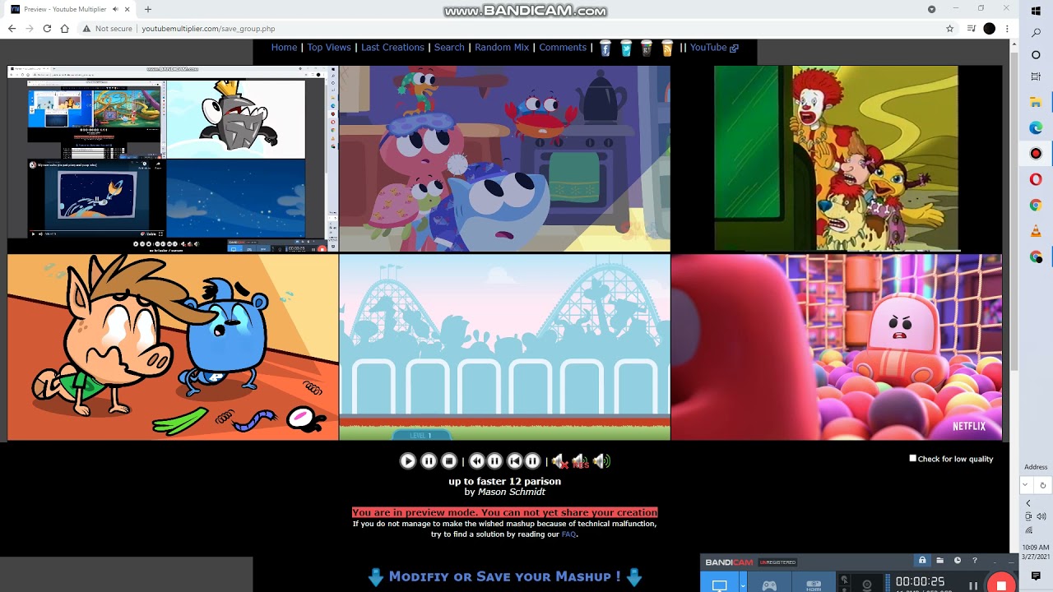Click the Netflix ball pit video
Screen dimensions: 1053x592
(837, 347)
